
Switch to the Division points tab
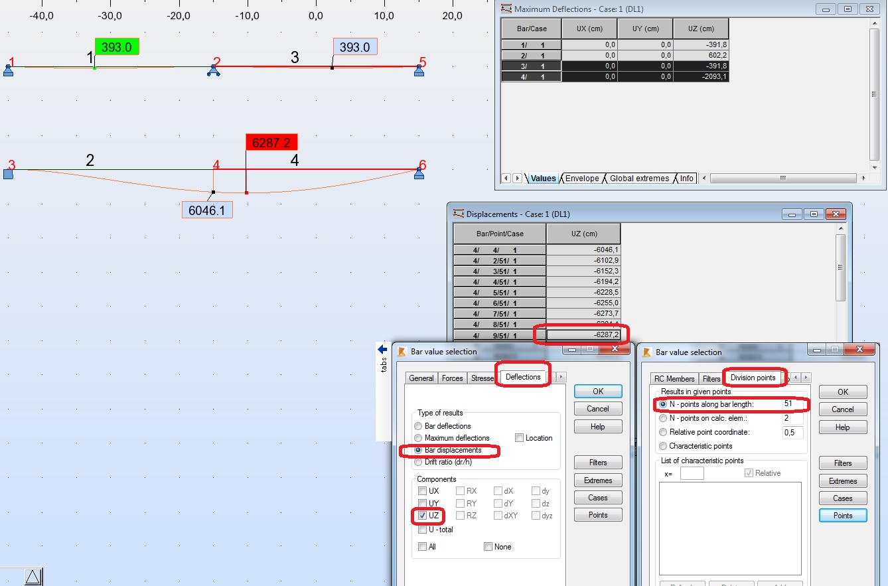[753, 378]
